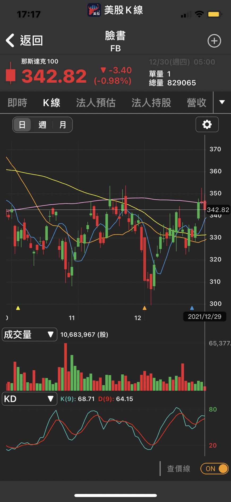Open the 成交量 indicator dropdown
The image size is (231, 502).
click(29, 334)
